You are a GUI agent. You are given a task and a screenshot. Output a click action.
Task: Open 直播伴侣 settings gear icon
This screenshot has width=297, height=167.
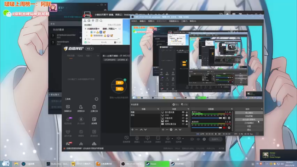(204, 139)
